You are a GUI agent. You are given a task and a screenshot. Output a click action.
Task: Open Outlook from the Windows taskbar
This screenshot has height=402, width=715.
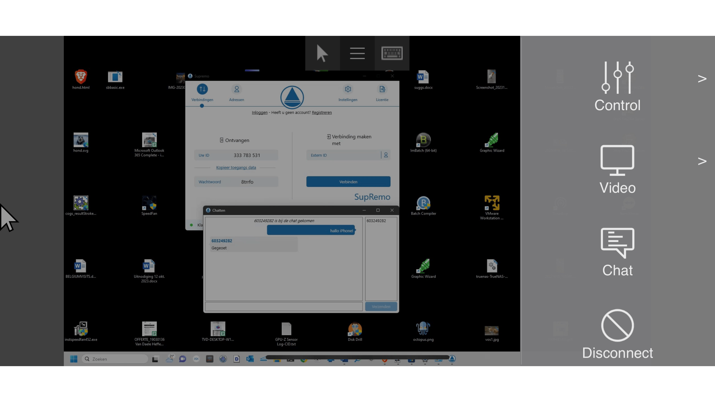250,359
